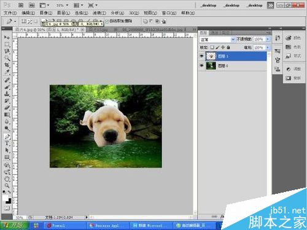Open the 样式 (Styles) panel button
The height and width of the screenshot is (230, 307).
click(293, 56)
